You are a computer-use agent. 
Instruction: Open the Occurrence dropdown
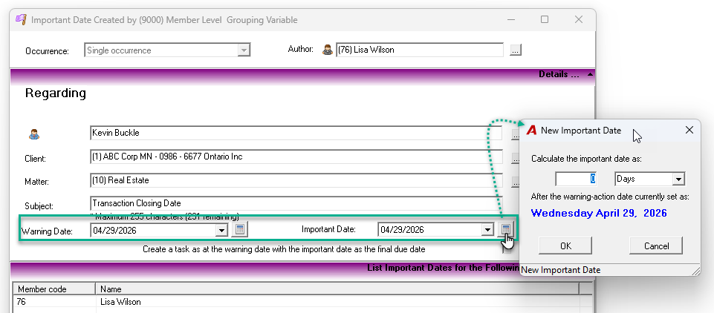(x=244, y=50)
